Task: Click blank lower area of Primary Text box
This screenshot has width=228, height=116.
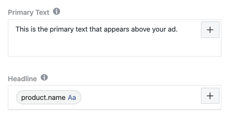Action: coord(104,46)
